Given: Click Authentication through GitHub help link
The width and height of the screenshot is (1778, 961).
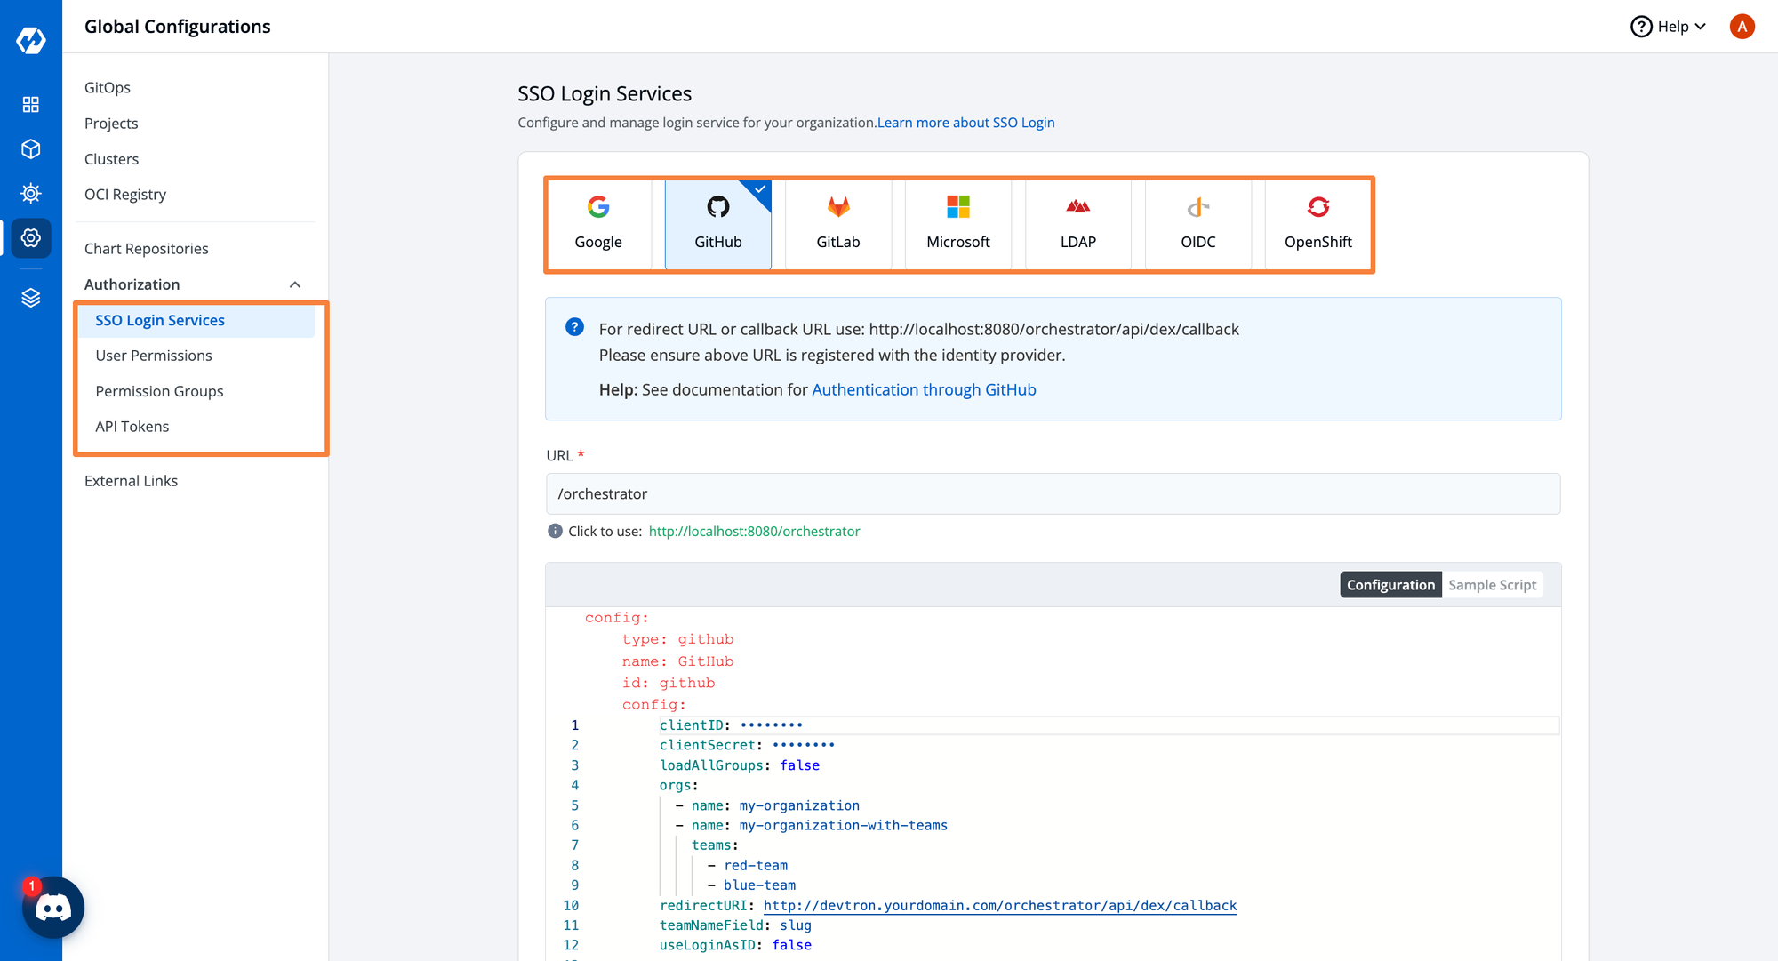Looking at the screenshot, I should tap(922, 388).
